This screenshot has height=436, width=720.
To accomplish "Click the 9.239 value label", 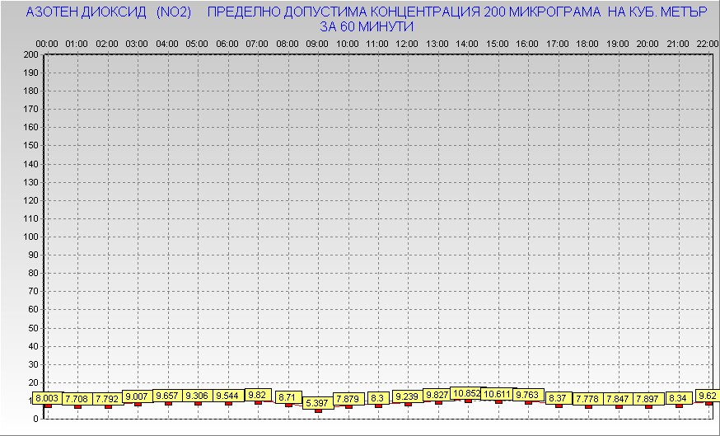I will (408, 396).
